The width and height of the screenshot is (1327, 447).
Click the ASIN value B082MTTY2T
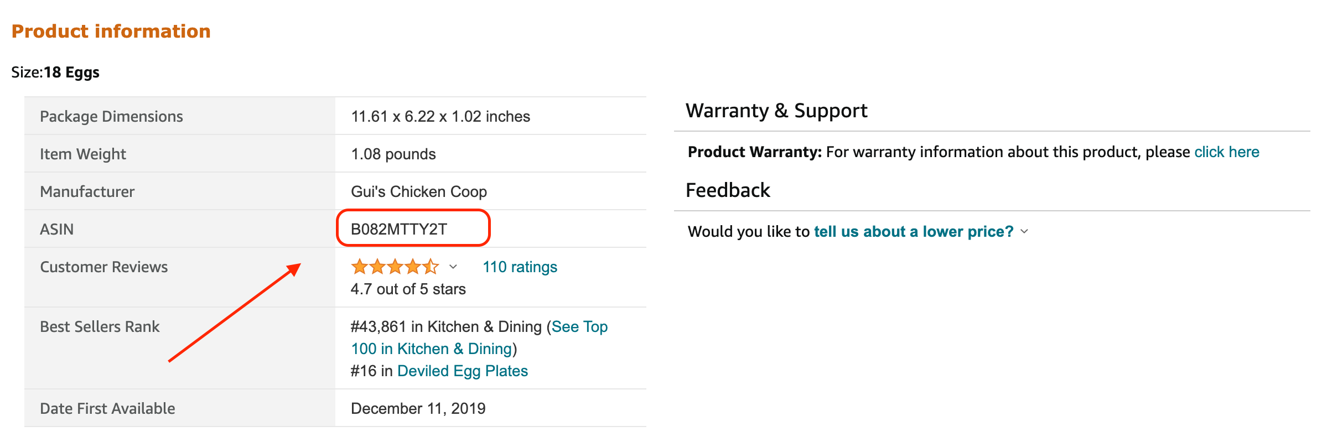tap(399, 229)
